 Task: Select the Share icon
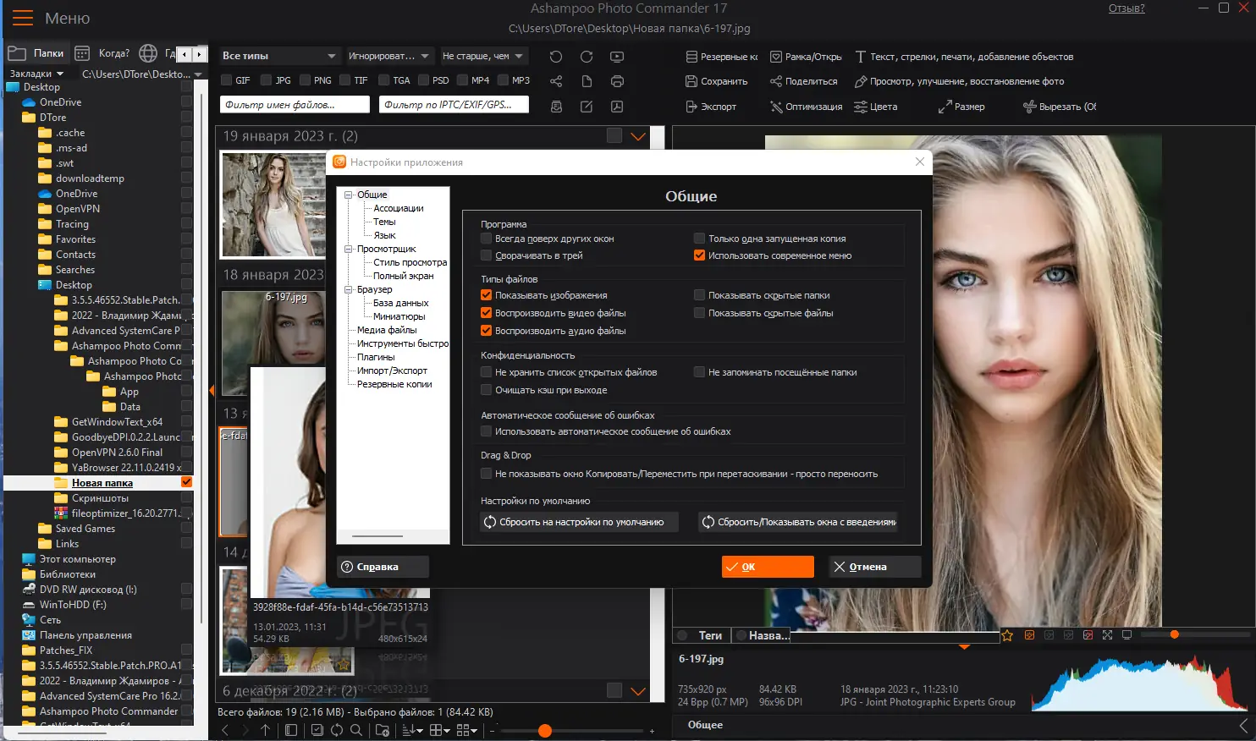(557, 81)
